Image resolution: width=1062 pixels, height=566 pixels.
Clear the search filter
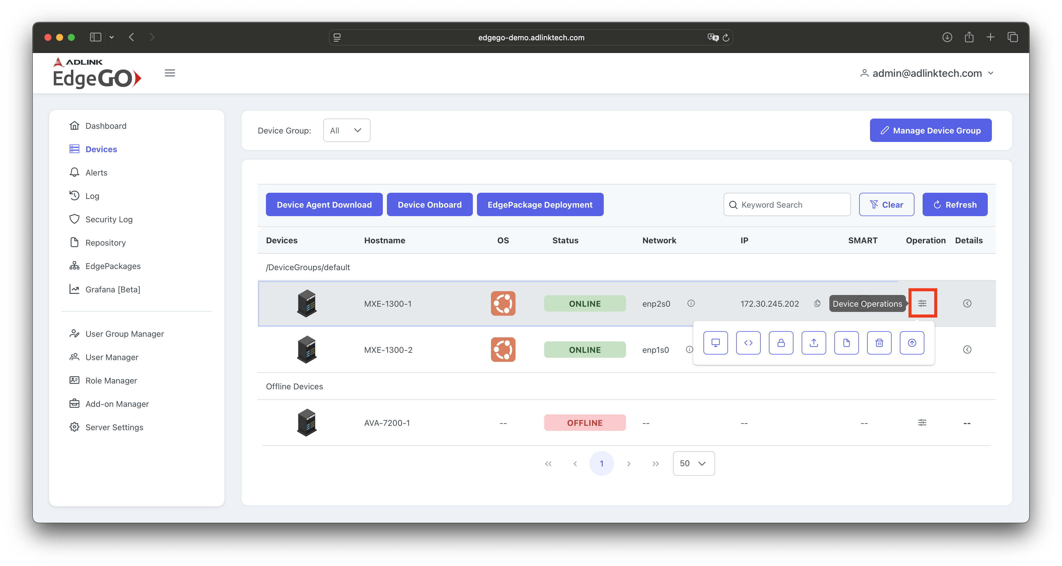click(886, 204)
